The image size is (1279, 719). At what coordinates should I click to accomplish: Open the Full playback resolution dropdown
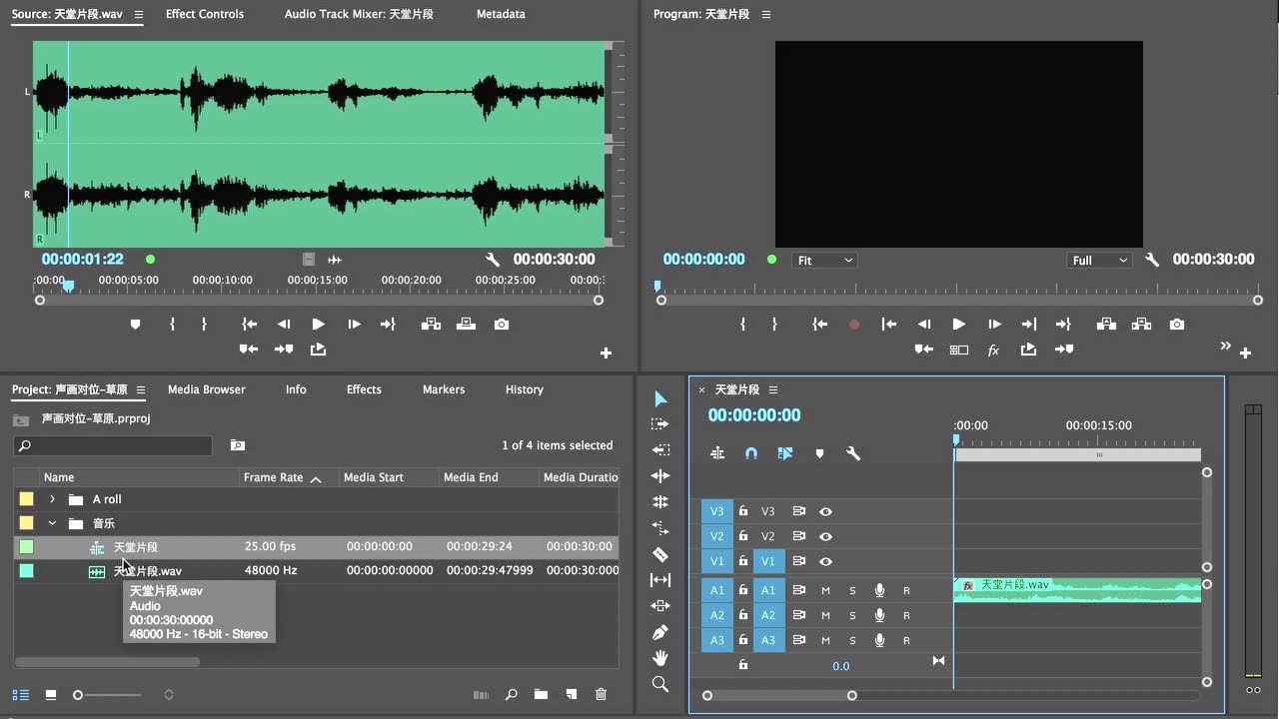coord(1099,261)
